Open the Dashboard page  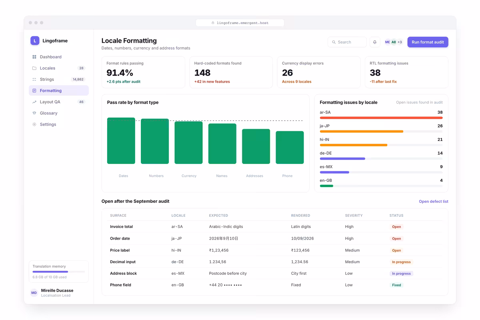coord(59,57)
